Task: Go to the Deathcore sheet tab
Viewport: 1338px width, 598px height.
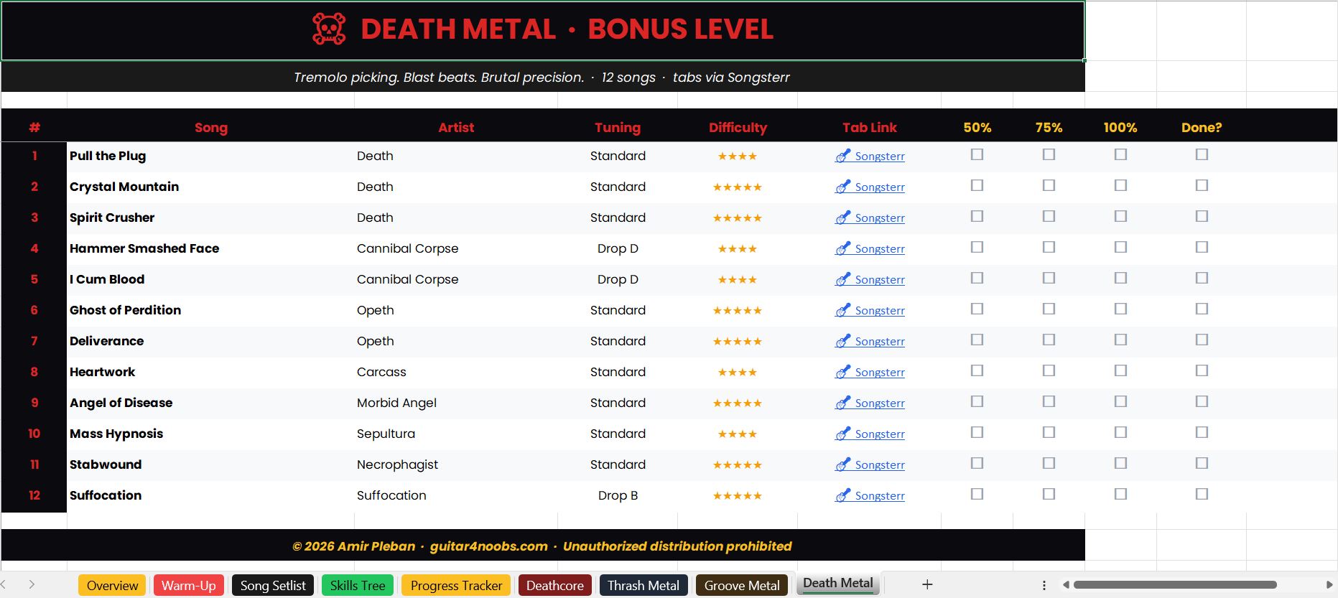Action: (x=554, y=586)
